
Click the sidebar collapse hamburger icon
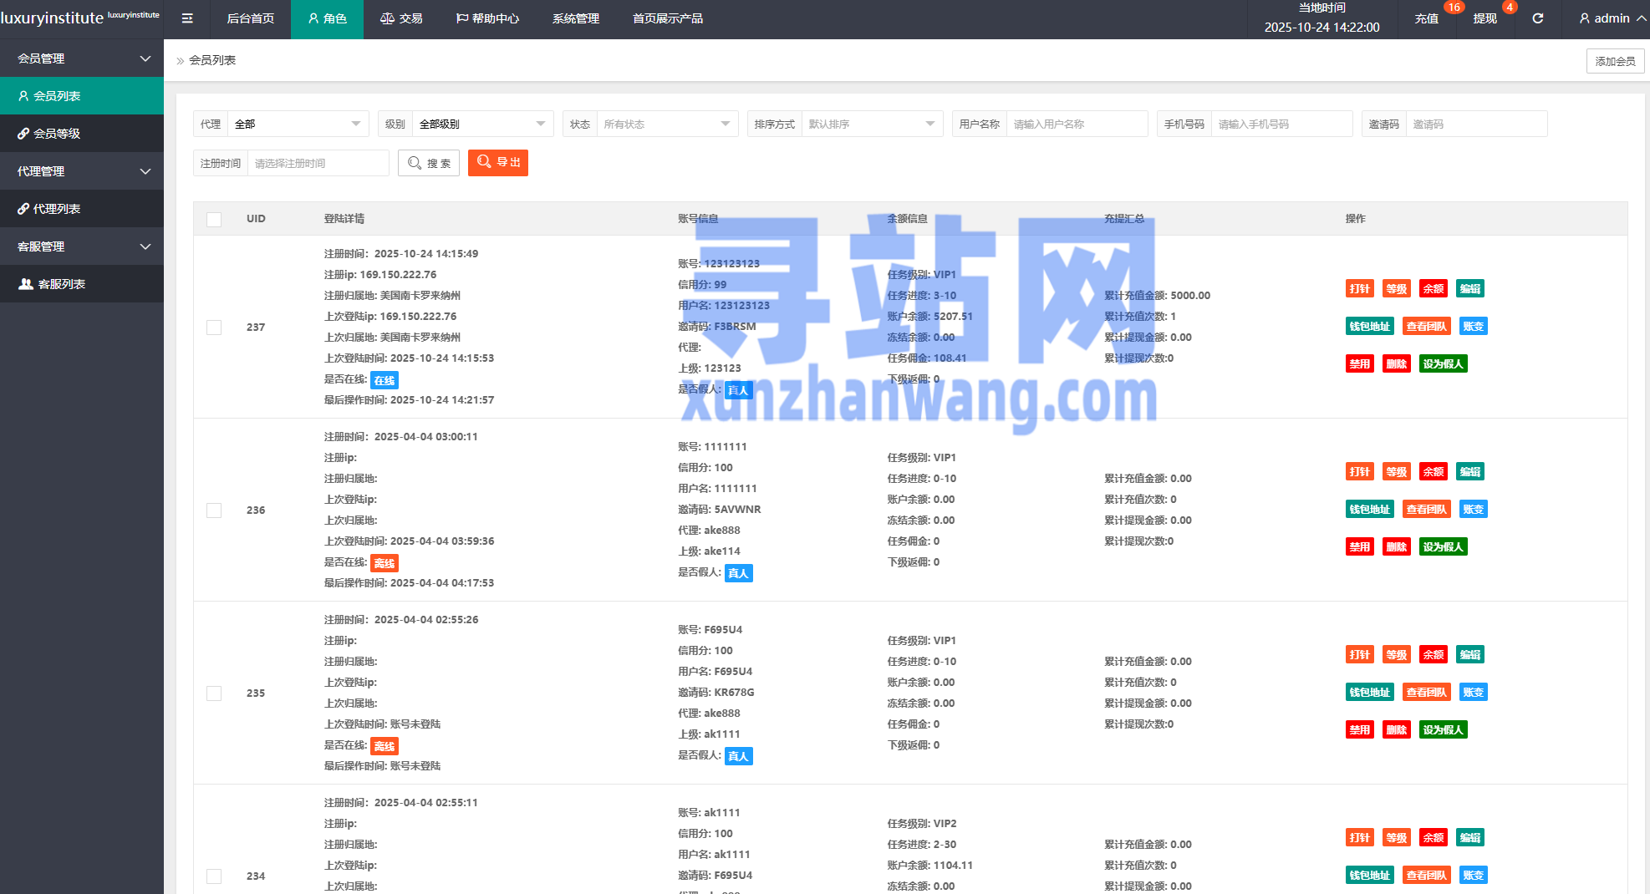[187, 18]
